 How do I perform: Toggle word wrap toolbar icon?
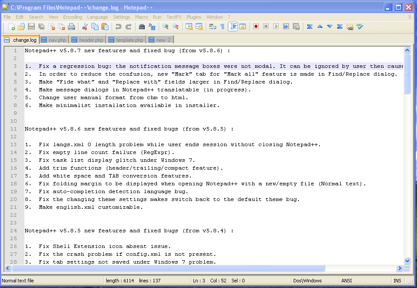point(213,27)
